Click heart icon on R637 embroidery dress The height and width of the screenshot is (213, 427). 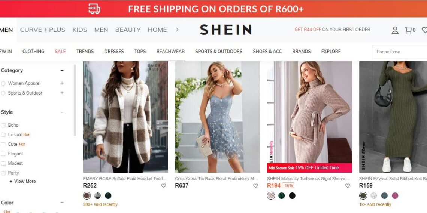click(255, 186)
